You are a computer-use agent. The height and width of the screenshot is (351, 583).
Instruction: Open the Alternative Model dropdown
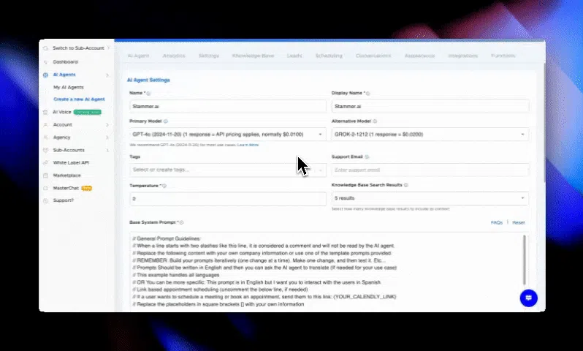click(x=430, y=135)
